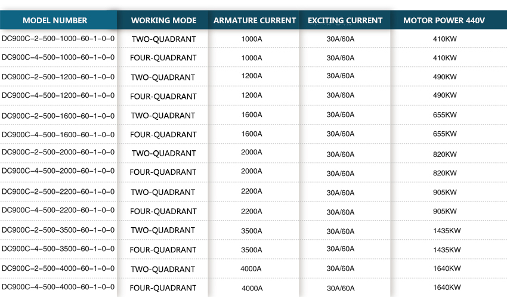Click model DC900C-2-500-1600-60-1-0-0
The image size is (507, 297).
(58, 115)
